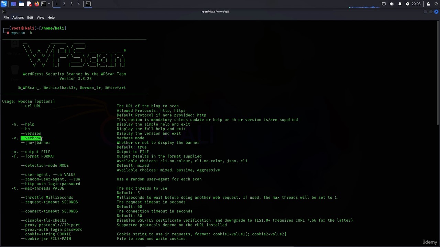Viewport: 440px width, 247px height.
Task: Open the terminal launcher icon in panel
Action: tap(44, 4)
